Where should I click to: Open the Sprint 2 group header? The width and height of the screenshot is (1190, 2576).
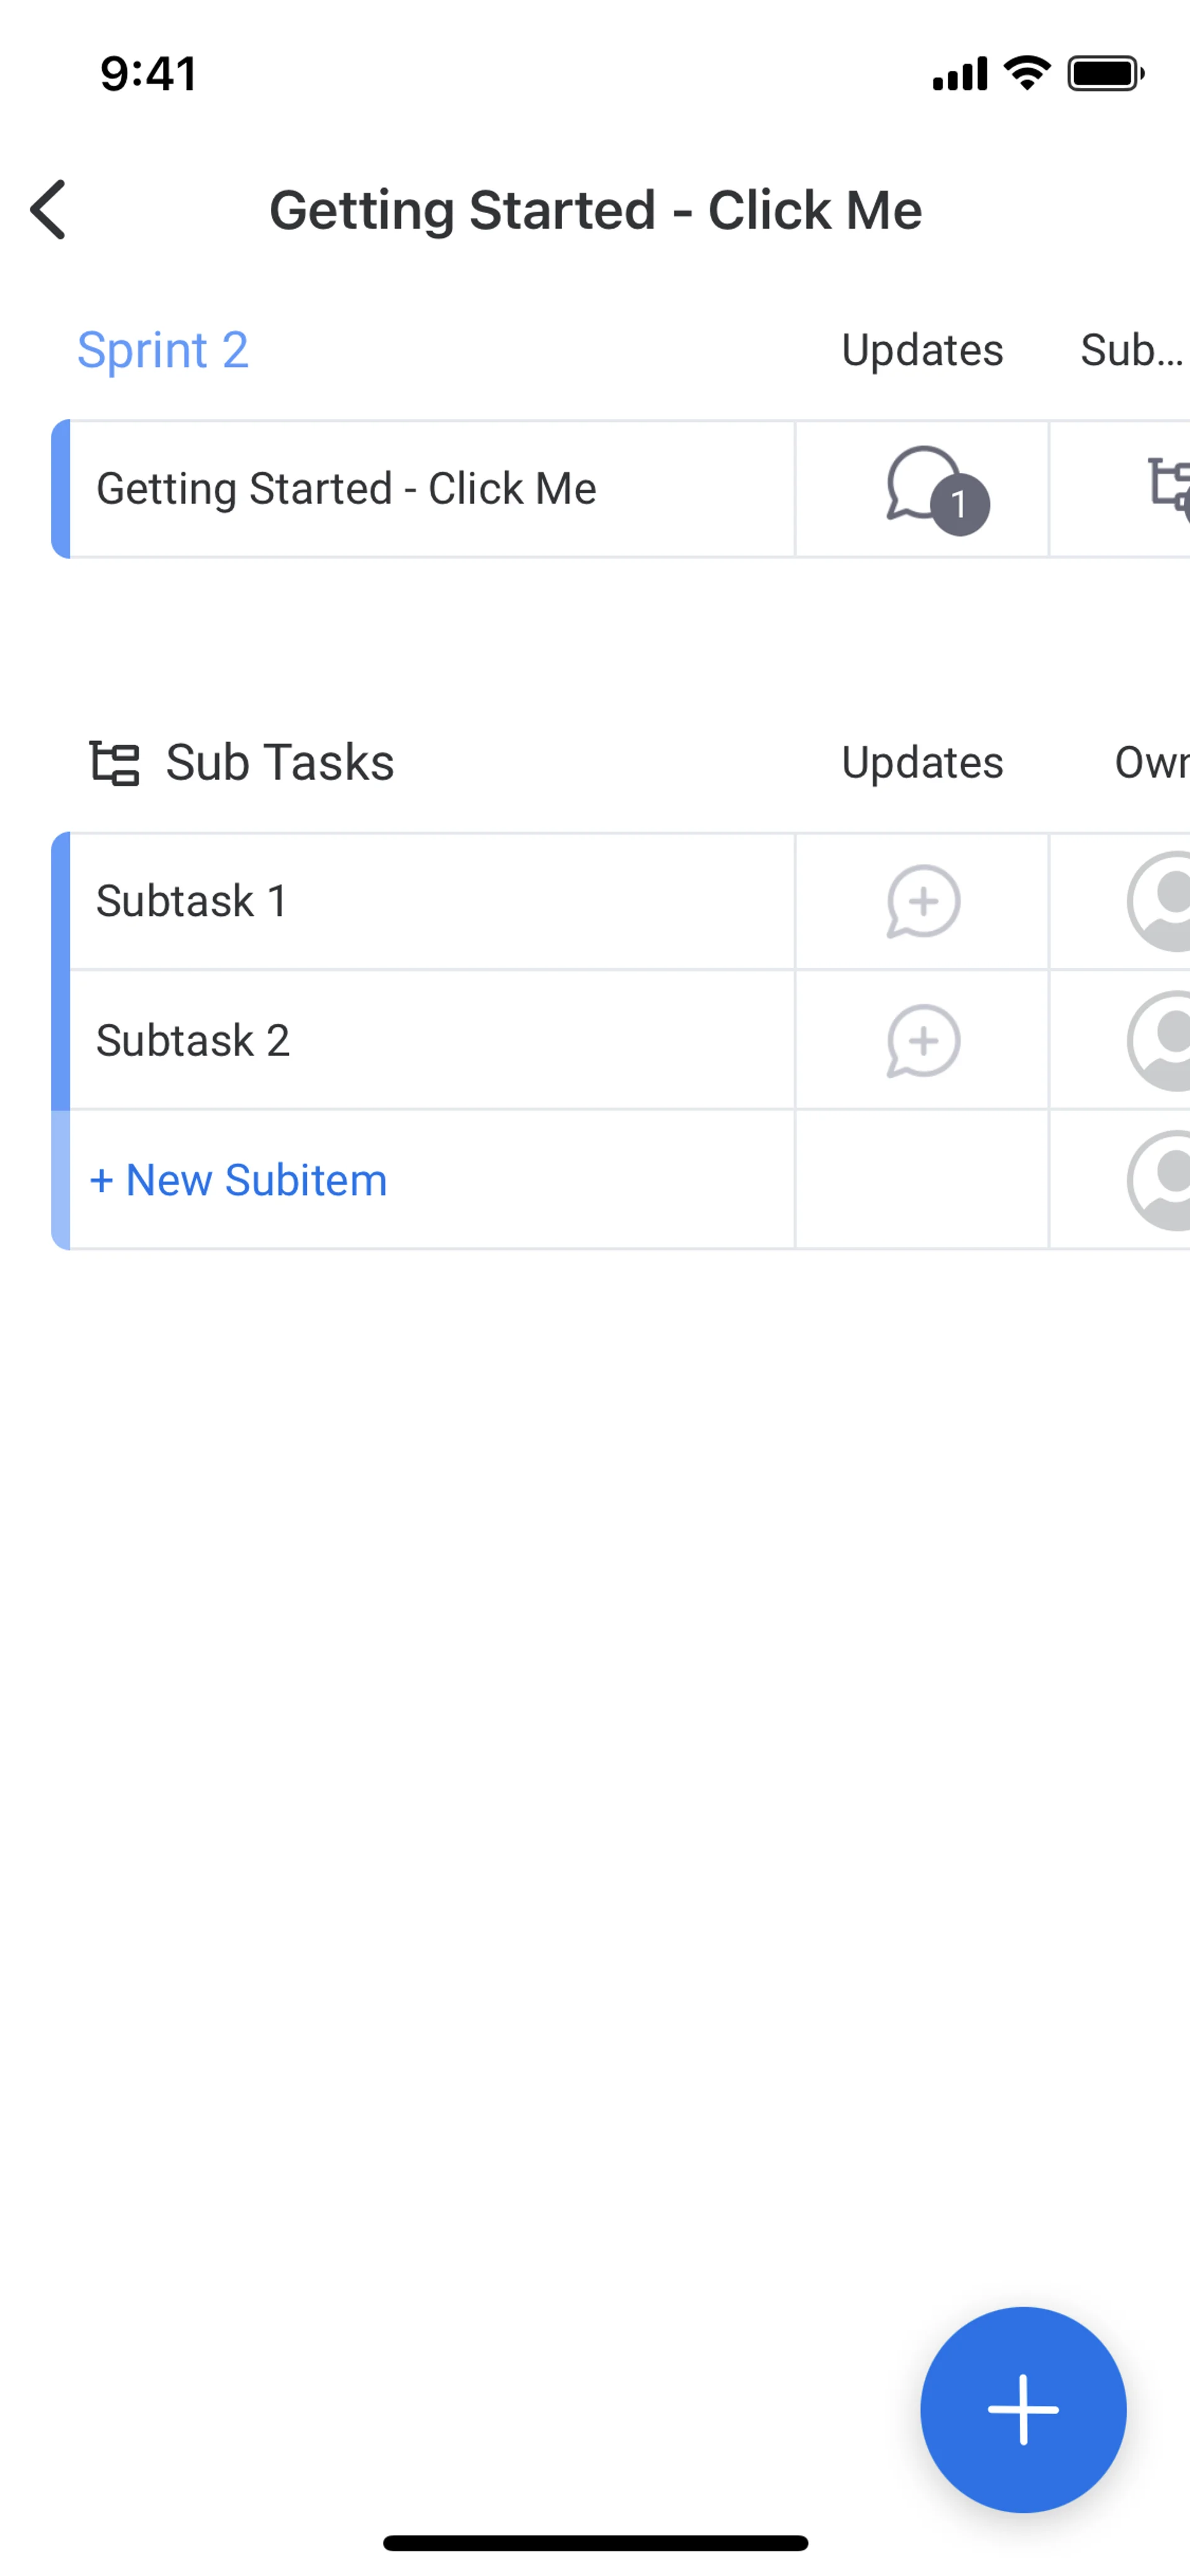coord(163,350)
